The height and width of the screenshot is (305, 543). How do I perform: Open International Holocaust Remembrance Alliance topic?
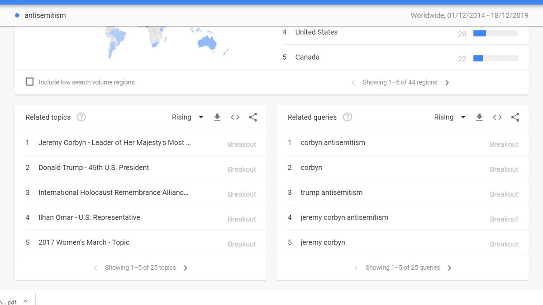114,192
